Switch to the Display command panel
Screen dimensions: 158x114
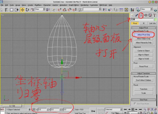coord(150,15)
